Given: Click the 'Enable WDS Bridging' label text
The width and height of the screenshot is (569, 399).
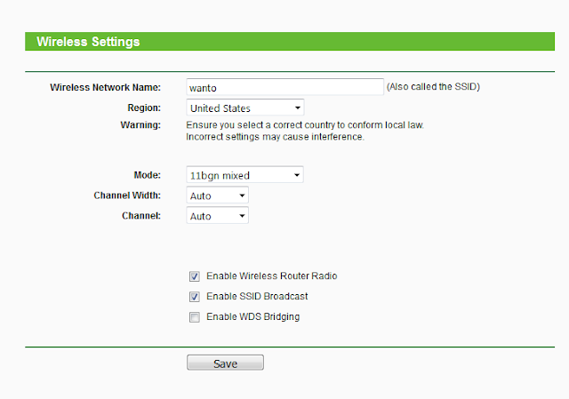Looking at the screenshot, I should [252, 316].
